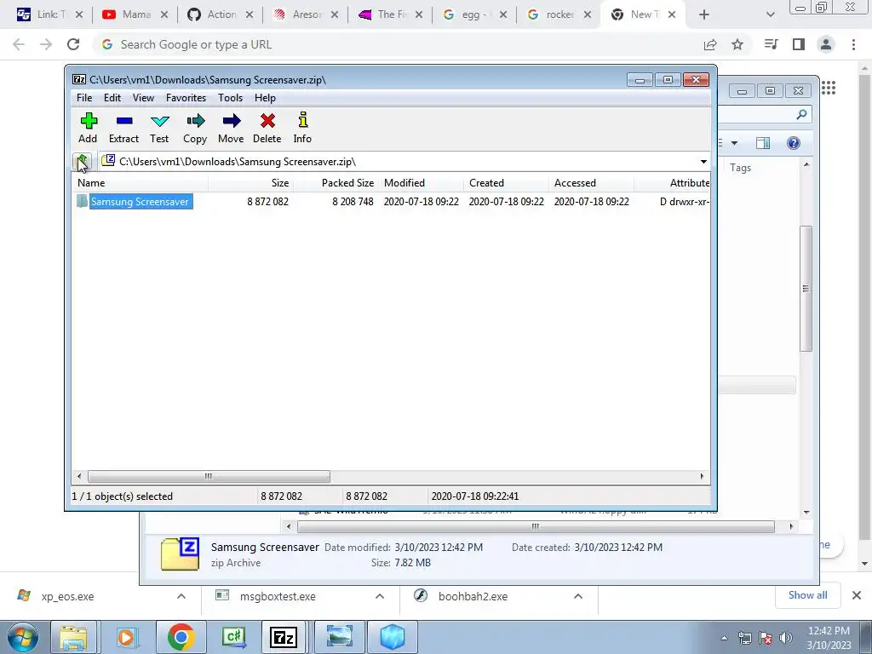This screenshot has height=654, width=872.
Task: Toggle the Explorer preview pane icon
Action: (x=763, y=143)
